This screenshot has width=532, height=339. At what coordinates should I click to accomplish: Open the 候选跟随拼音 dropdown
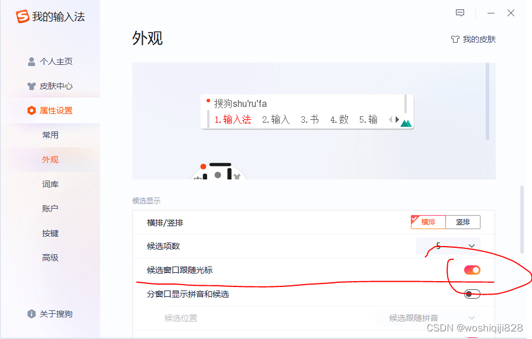coord(427,317)
